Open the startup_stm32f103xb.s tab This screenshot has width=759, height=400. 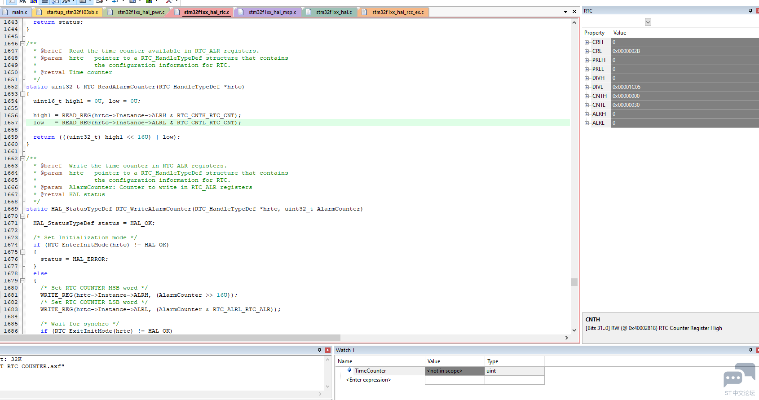pyautogui.click(x=68, y=12)
